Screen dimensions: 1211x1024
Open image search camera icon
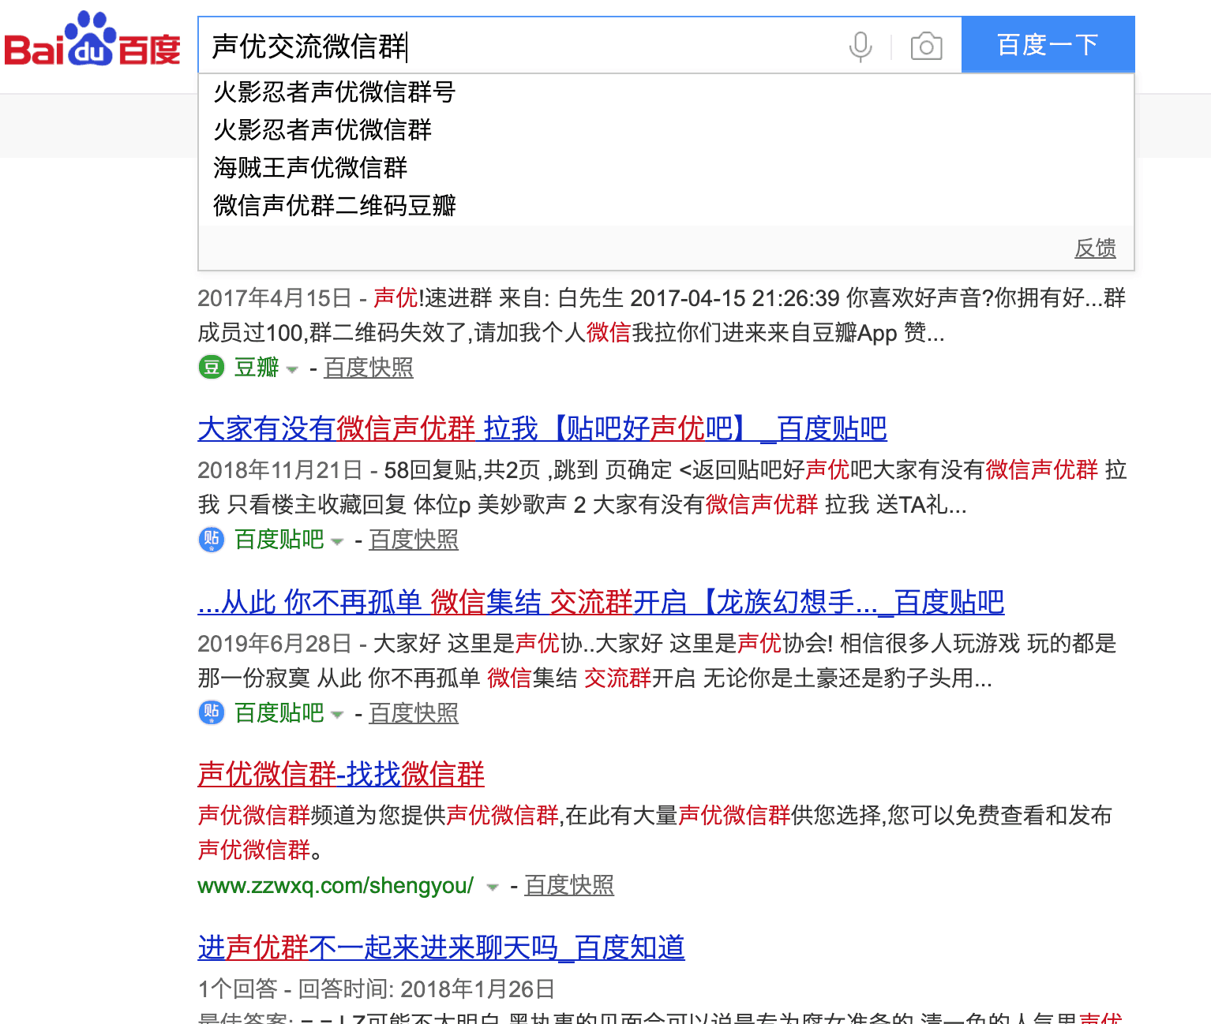click(926, 46)
